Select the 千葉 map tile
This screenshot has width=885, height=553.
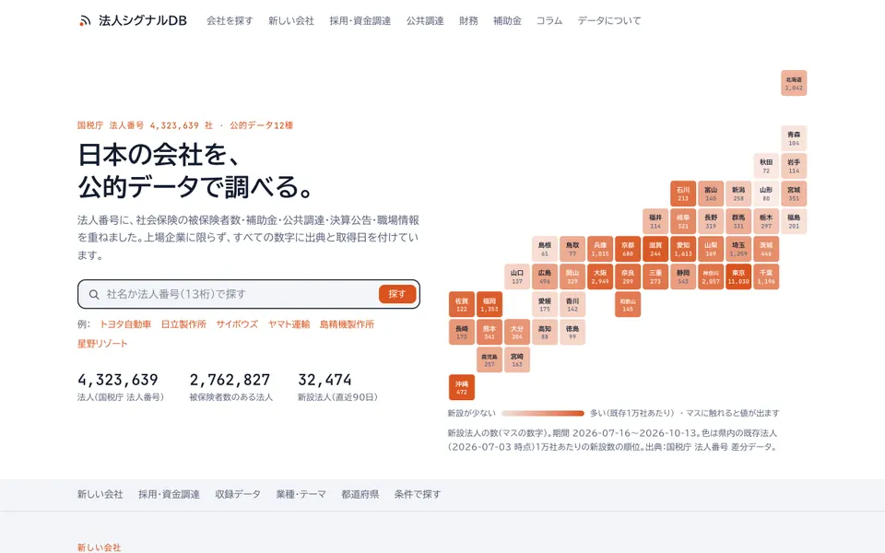pos(766,277)
